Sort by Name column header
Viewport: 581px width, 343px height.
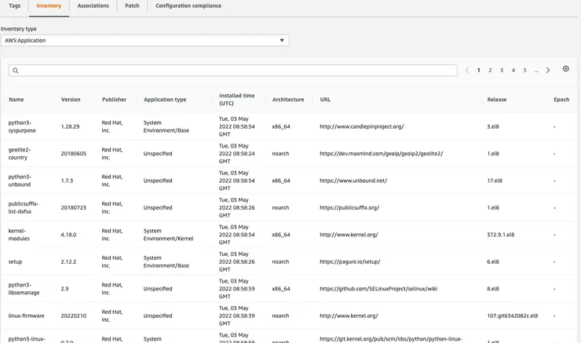coord(16,99)
